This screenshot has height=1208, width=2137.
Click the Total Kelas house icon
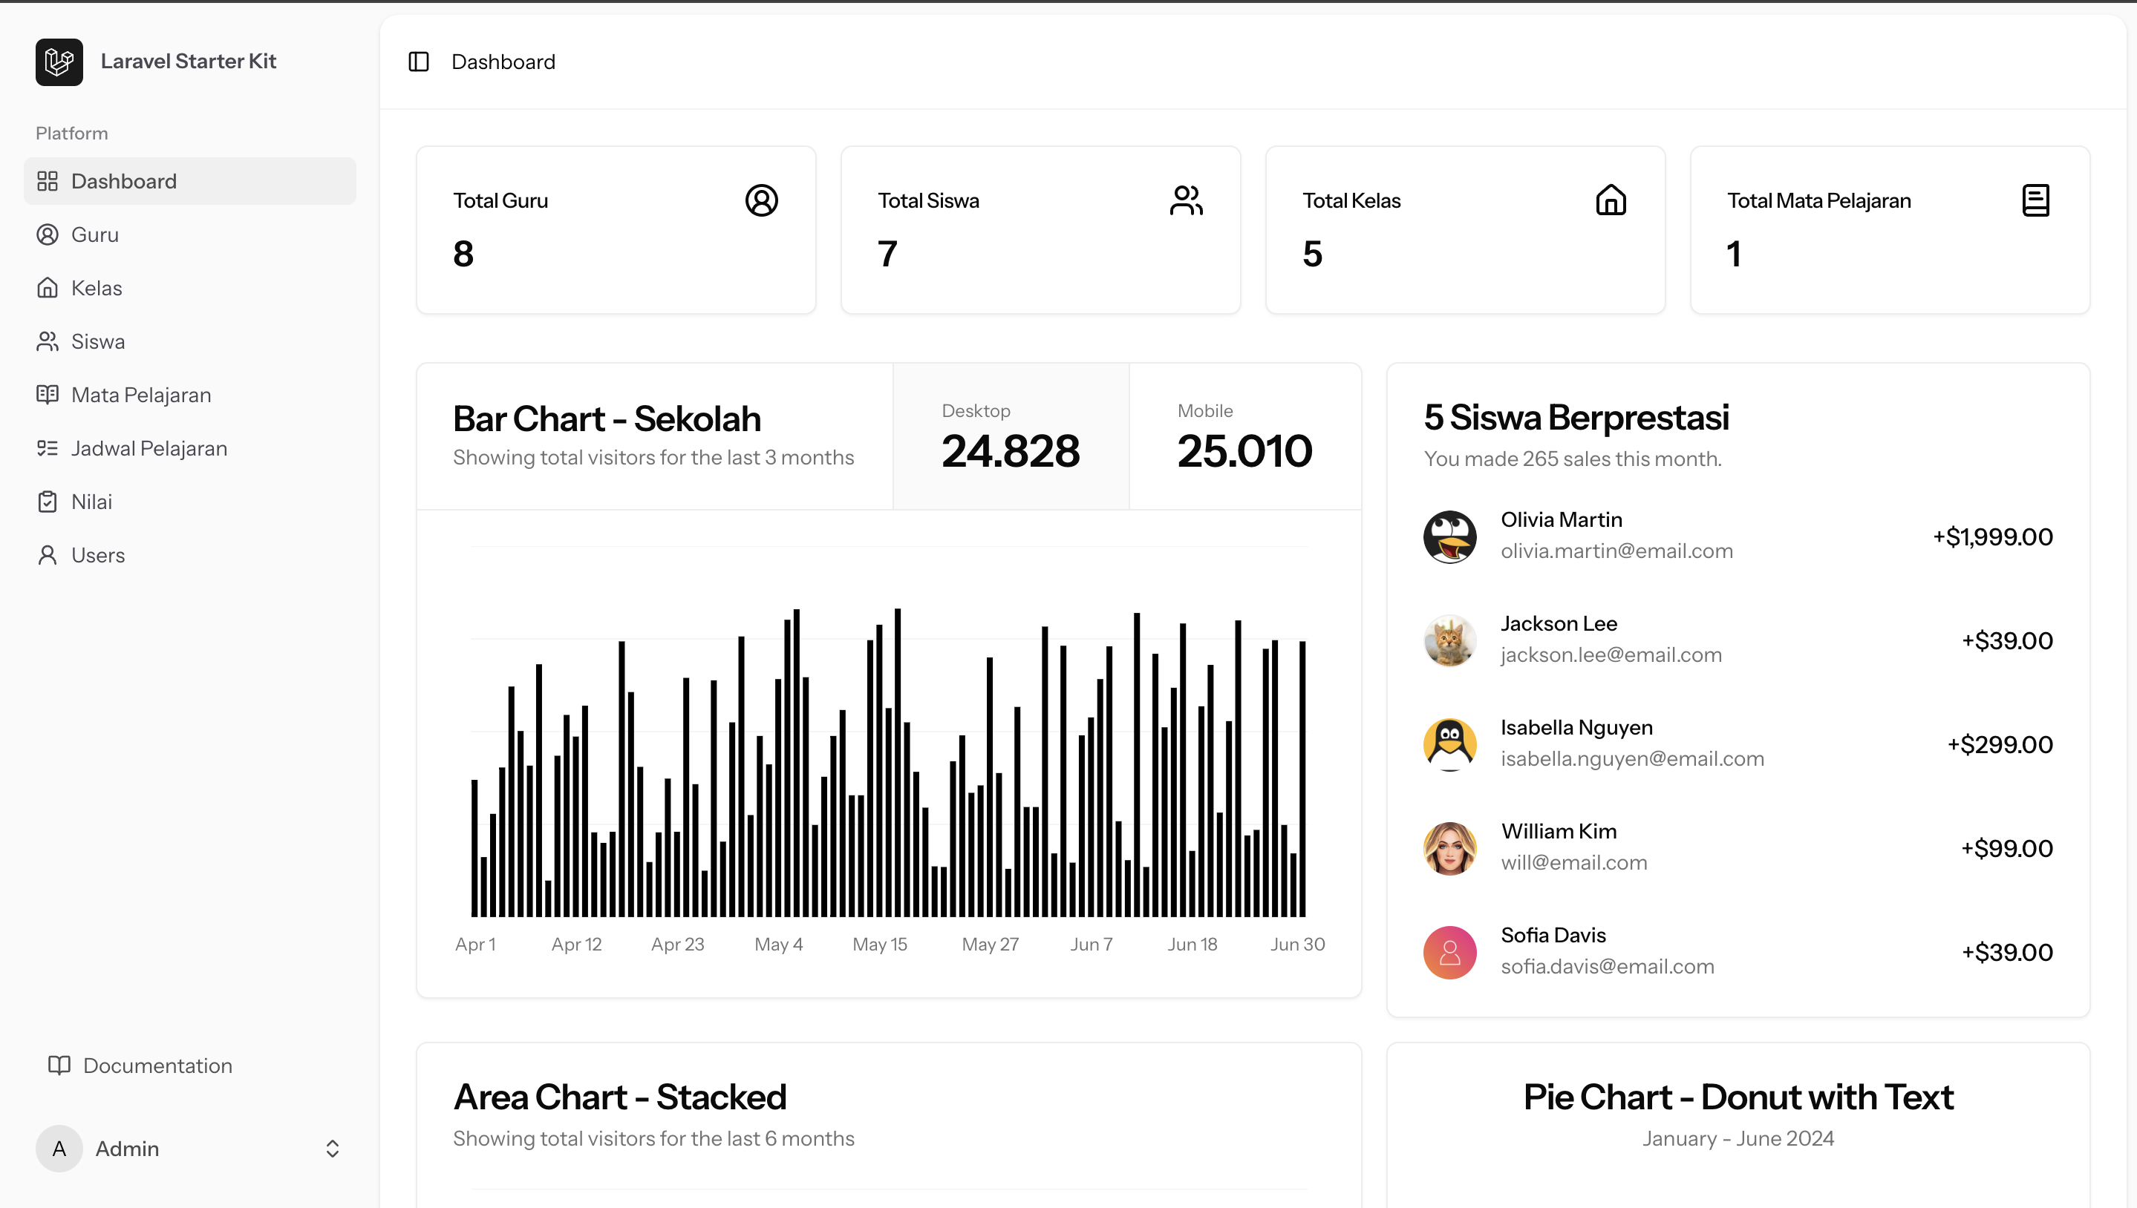tap(1611, 200)
